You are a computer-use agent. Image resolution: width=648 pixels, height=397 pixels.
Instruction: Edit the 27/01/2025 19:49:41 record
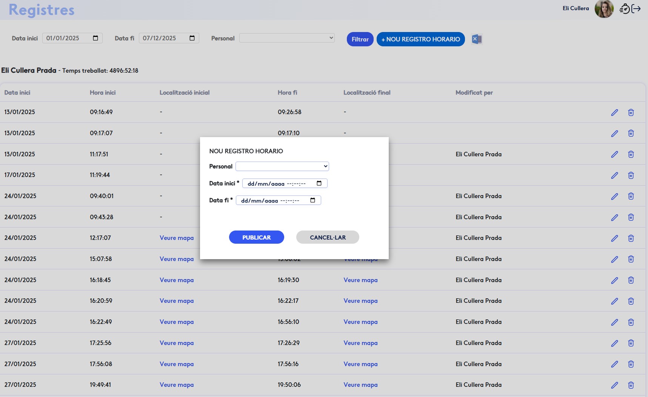(x=614, y=385)
